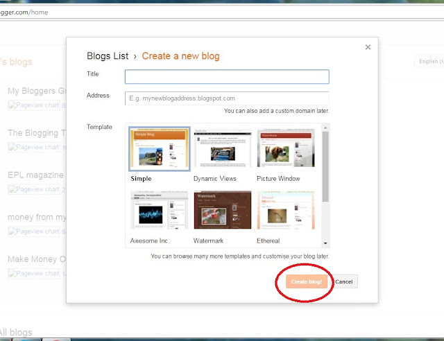Click the Create a new blog heading
Viewport: 444px width, 341px height.
(180, 56)
